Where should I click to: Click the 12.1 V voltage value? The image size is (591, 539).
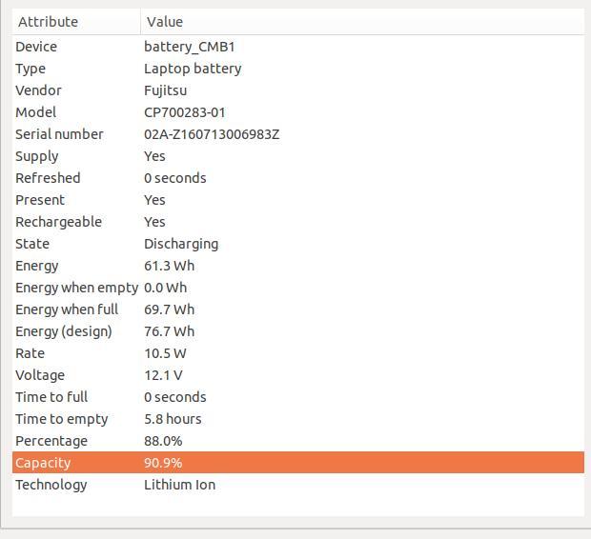(x=163, y=375)
